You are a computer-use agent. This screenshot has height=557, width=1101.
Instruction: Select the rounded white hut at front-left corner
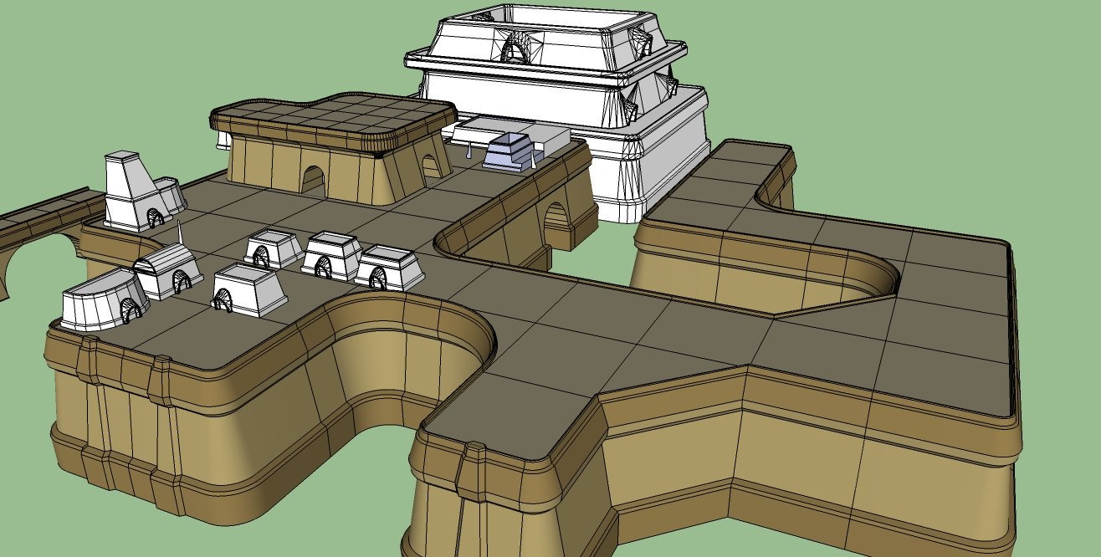tap(105, 301)
